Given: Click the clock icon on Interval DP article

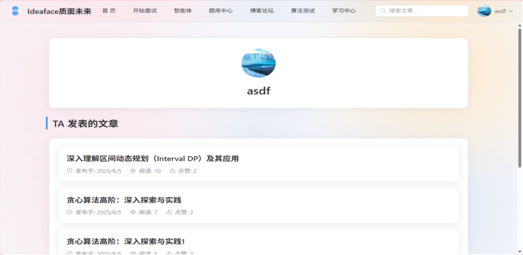Looking at the screenshot, I should (x=69, y=171).
